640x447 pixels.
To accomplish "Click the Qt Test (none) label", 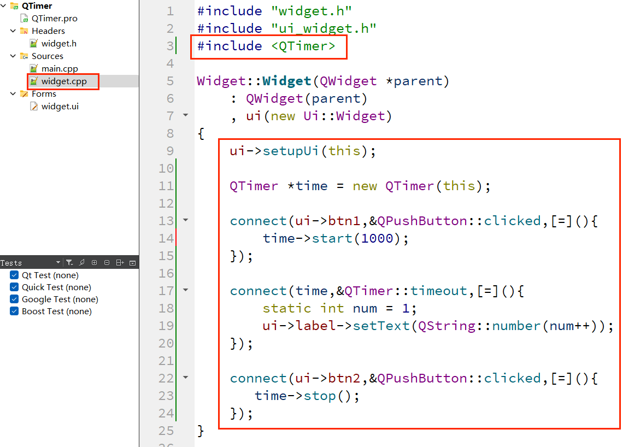I will tap(50, 275).
